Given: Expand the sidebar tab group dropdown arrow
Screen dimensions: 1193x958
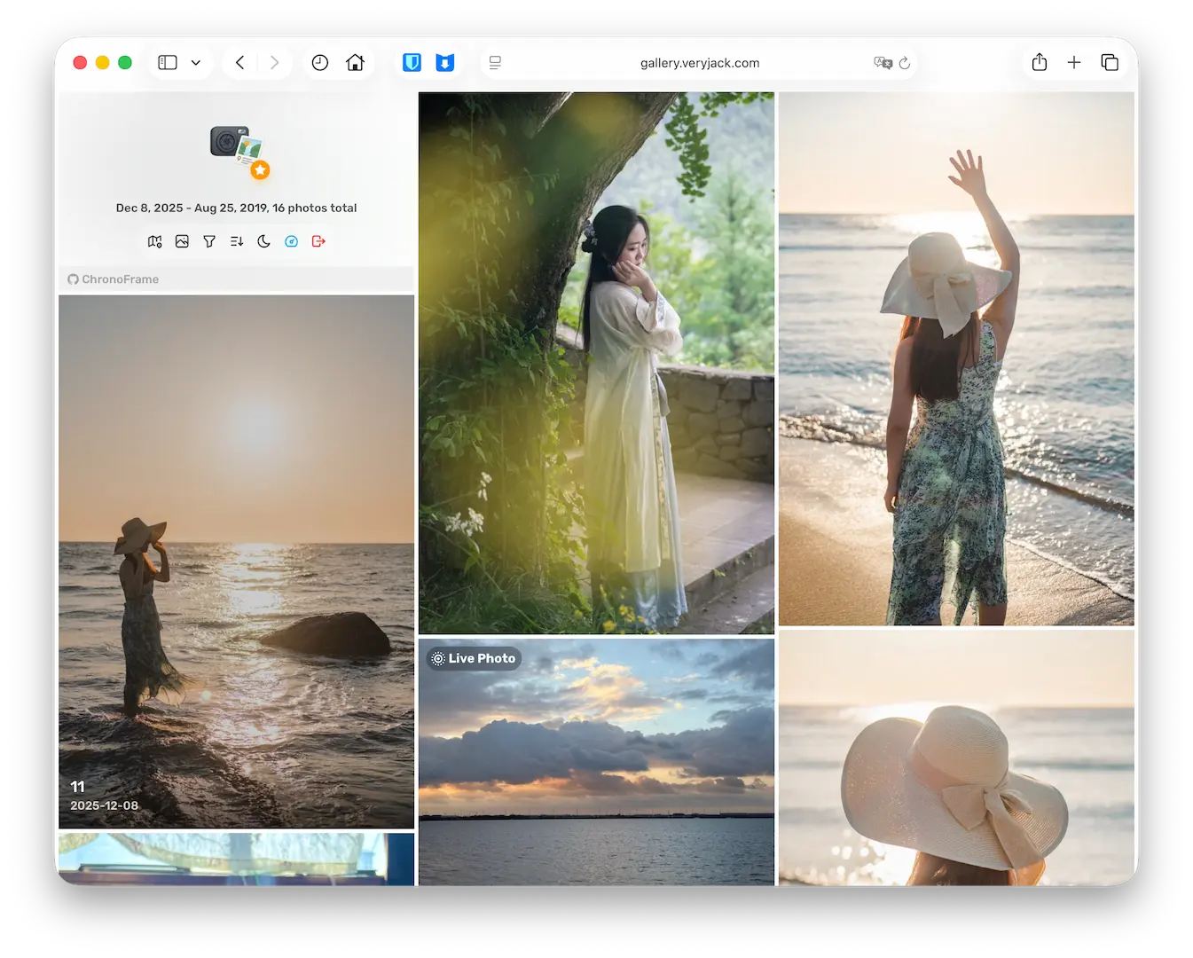Looking at the screenshot, I should [196, 63].
